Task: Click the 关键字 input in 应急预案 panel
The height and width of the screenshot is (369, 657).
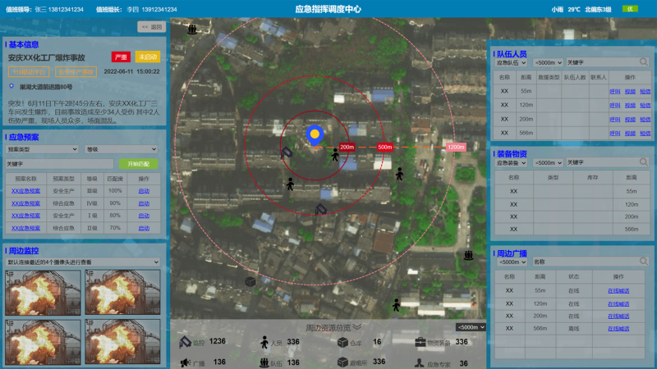Action: click(59, 164)
